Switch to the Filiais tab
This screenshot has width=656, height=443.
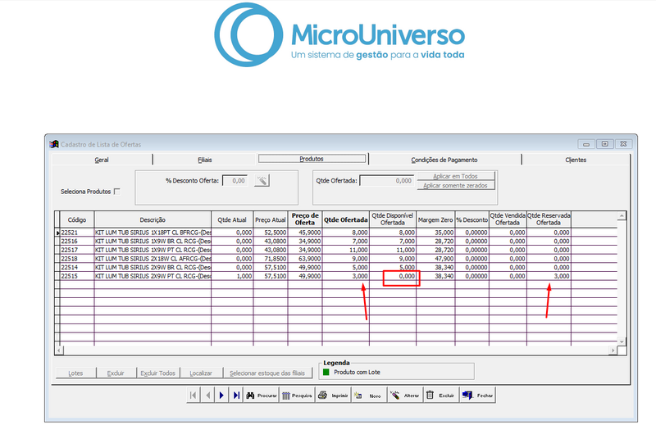tap(204, 160)
